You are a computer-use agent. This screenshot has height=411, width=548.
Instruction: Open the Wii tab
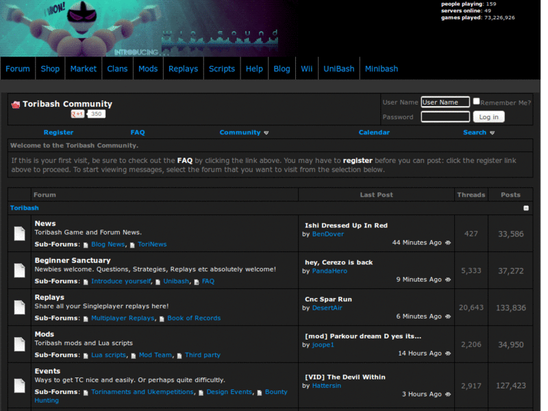coord(307,68)
